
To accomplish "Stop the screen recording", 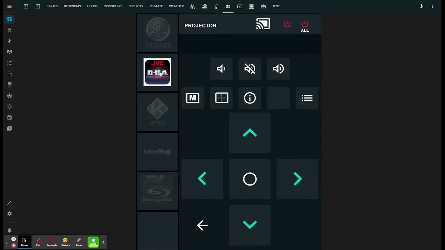I will (14, 245).
